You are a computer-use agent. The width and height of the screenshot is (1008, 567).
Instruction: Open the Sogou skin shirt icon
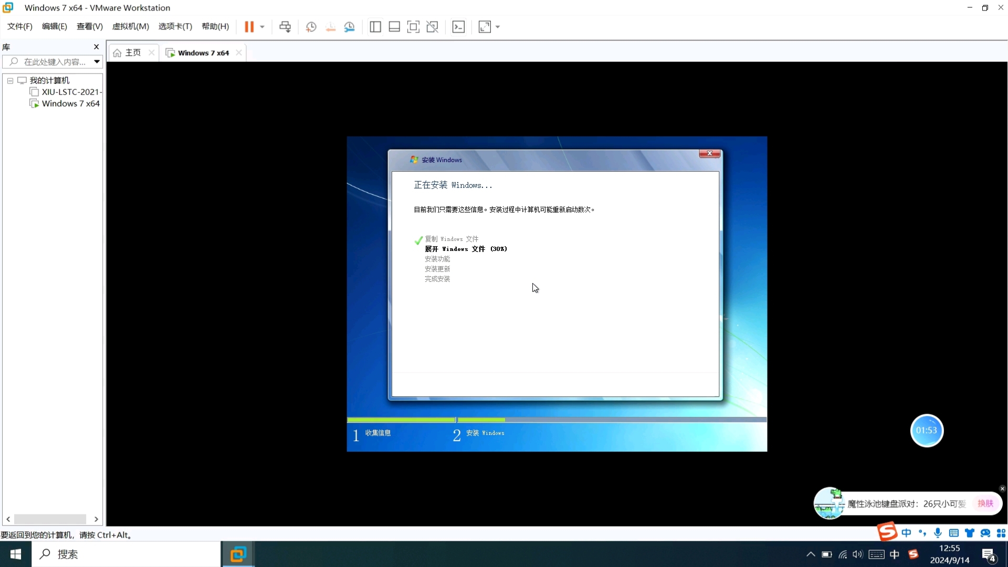tap(970, 533)
